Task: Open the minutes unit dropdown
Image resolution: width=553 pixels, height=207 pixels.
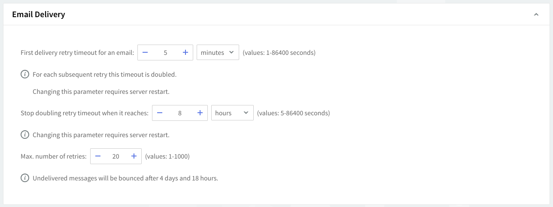Action: [x=218, y=53]
